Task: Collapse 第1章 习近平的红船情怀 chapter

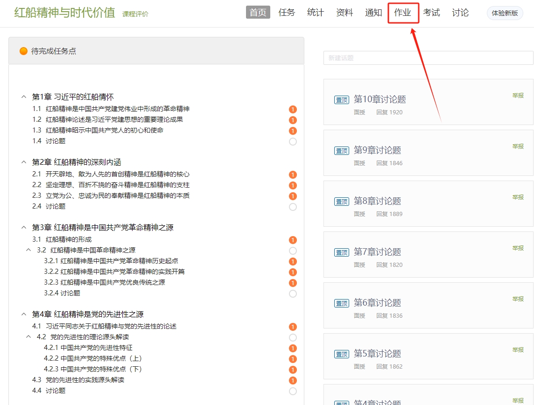Action: [24, 97]
